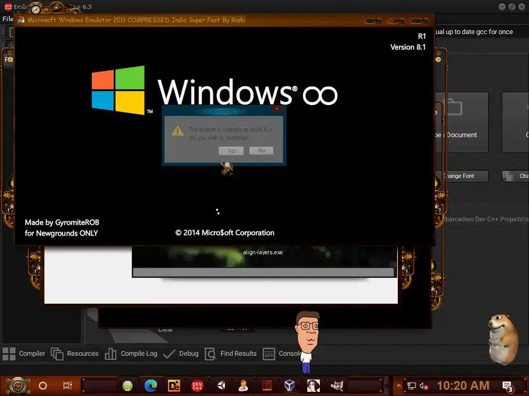Launch GIMP from the taskbar

pos(337,386)
